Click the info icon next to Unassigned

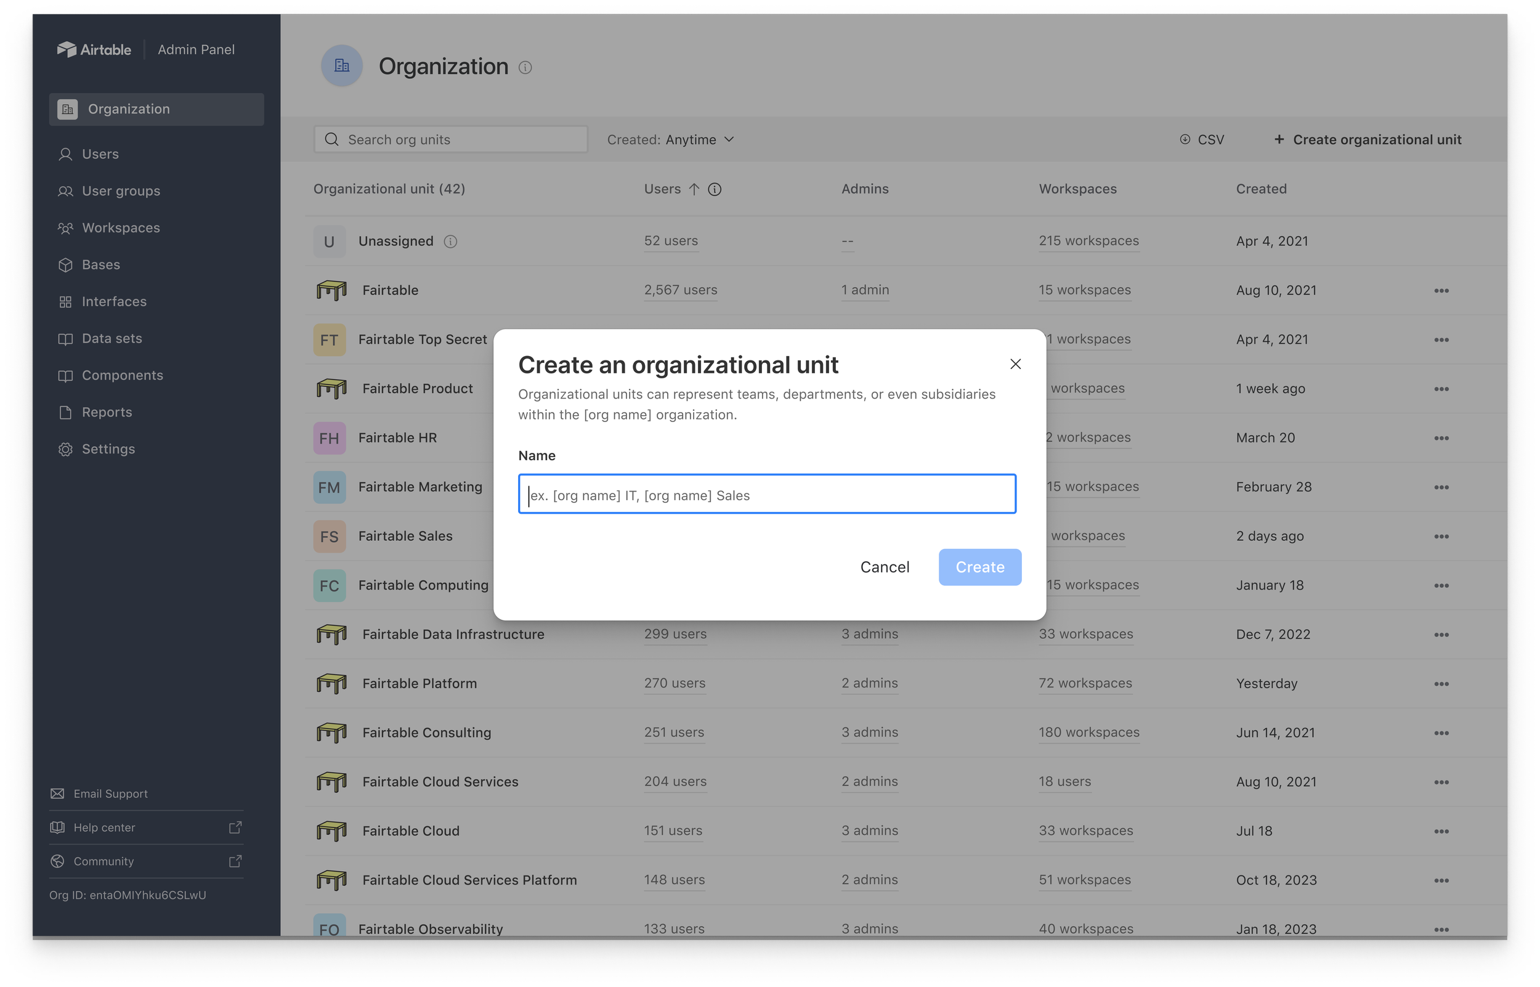point(451,242)
